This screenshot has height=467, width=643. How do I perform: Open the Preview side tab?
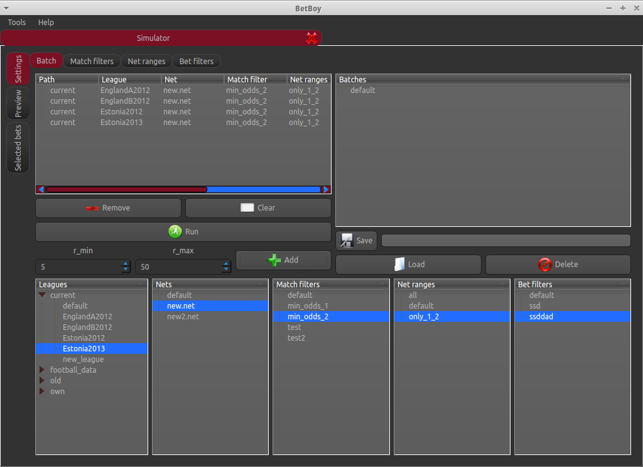(x=18, y=103)
